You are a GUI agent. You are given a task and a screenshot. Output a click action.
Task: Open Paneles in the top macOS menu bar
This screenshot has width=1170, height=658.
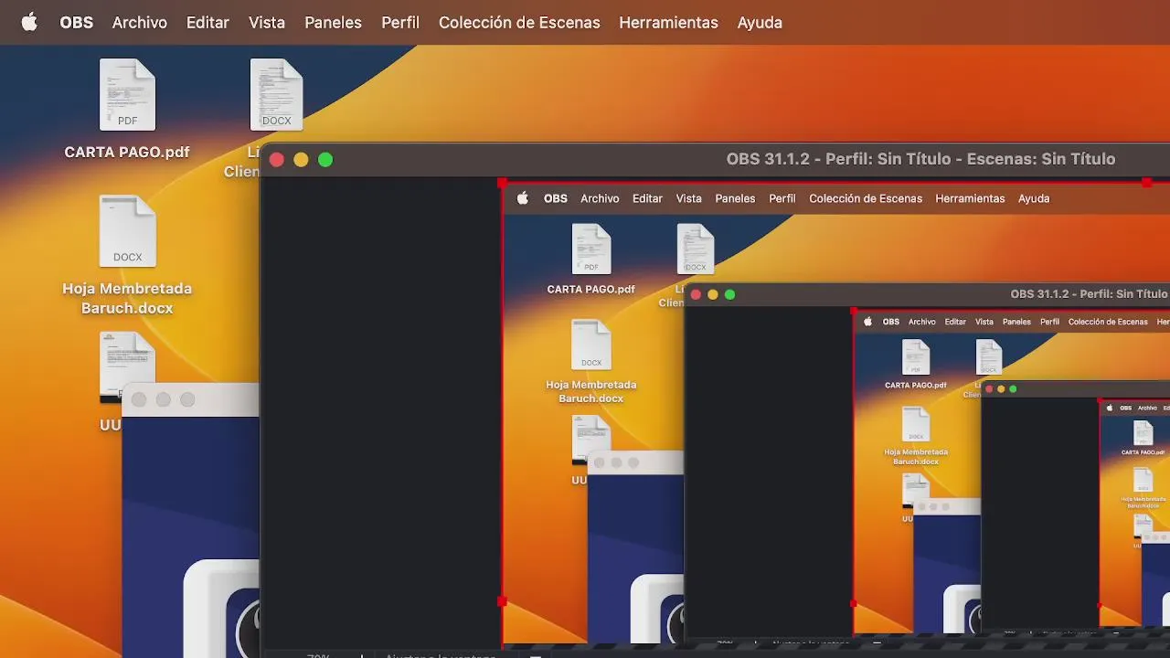coord(333,23)
